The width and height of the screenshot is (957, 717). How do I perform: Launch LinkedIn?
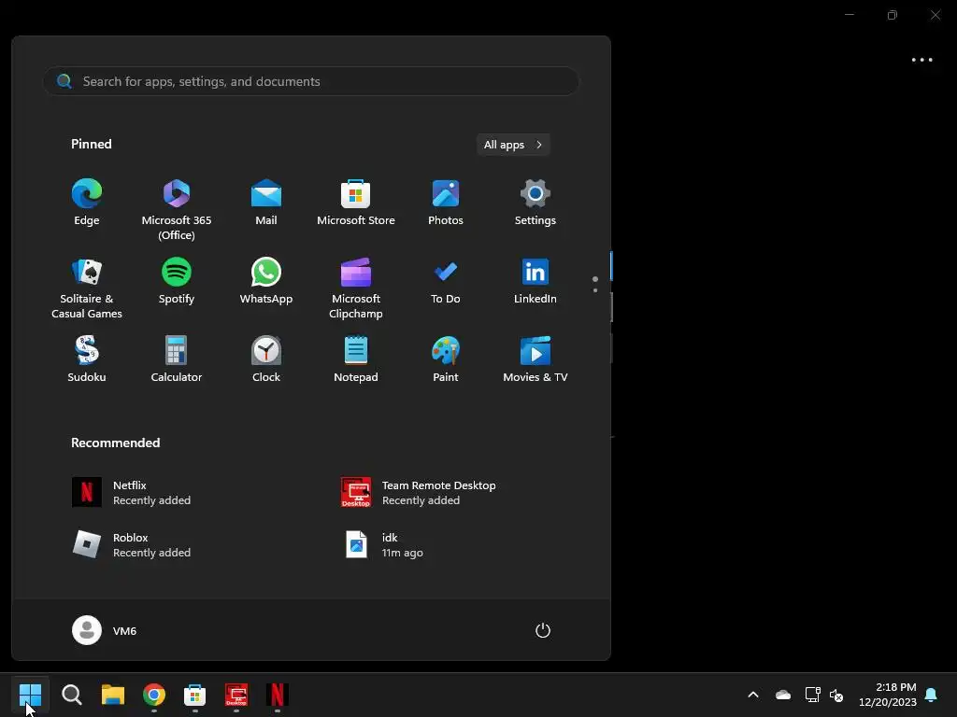[536, 281]
